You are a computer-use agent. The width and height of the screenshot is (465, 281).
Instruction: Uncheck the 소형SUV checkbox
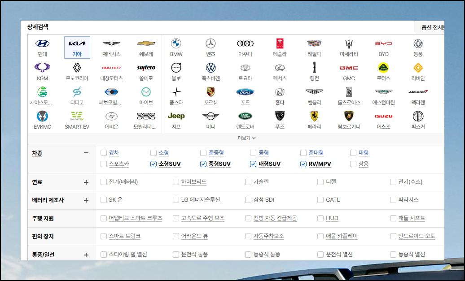pyautogui.click(x=154, y=164)
